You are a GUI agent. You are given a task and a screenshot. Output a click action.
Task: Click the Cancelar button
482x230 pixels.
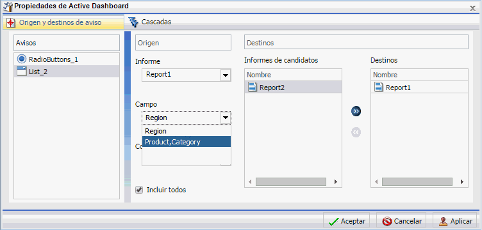click(x=402, y=221)
